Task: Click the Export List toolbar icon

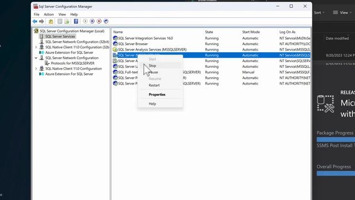Action: pyautogui.click(x=67, y=21)
